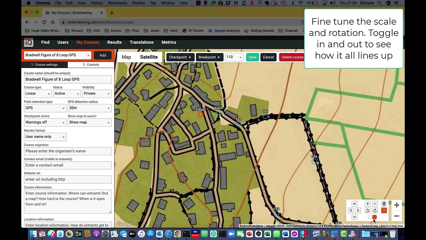Viewport: 426px width, 240px height.
Task: Open course selector Bradwell Figure of 8 Loop GPS
Action: tap(57, 55)
